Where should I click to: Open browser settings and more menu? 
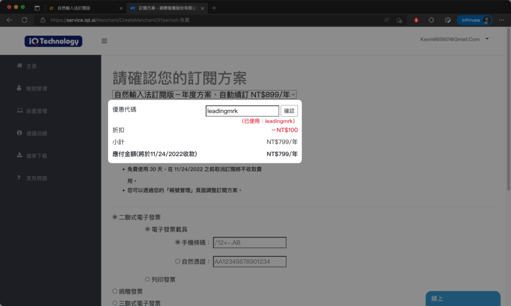501,20
